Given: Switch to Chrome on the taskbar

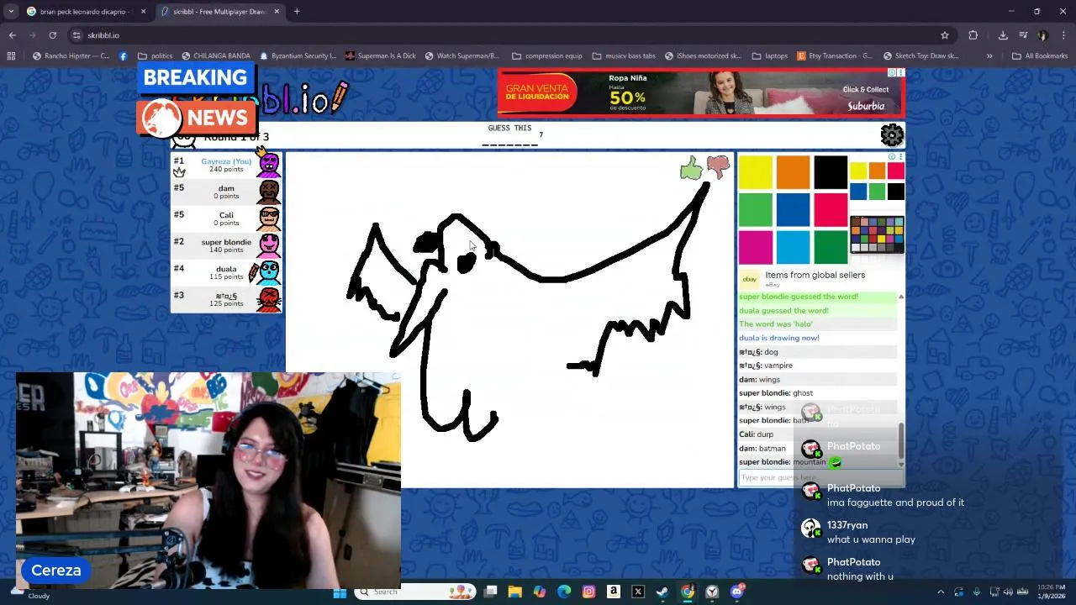Looking at the screenshot, I should 688,592.
